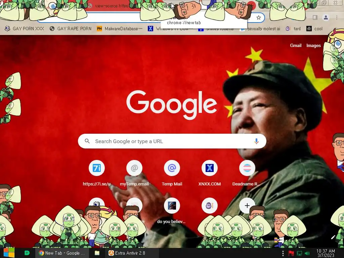The width and height of the screenshot is (344, 258).
Task: Open the Windows Start menu
Action: coord(9,253)
